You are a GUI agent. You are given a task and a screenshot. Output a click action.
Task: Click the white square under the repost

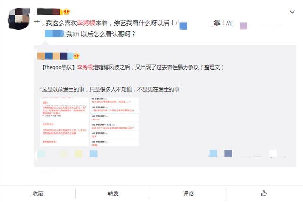click(273, 154)
